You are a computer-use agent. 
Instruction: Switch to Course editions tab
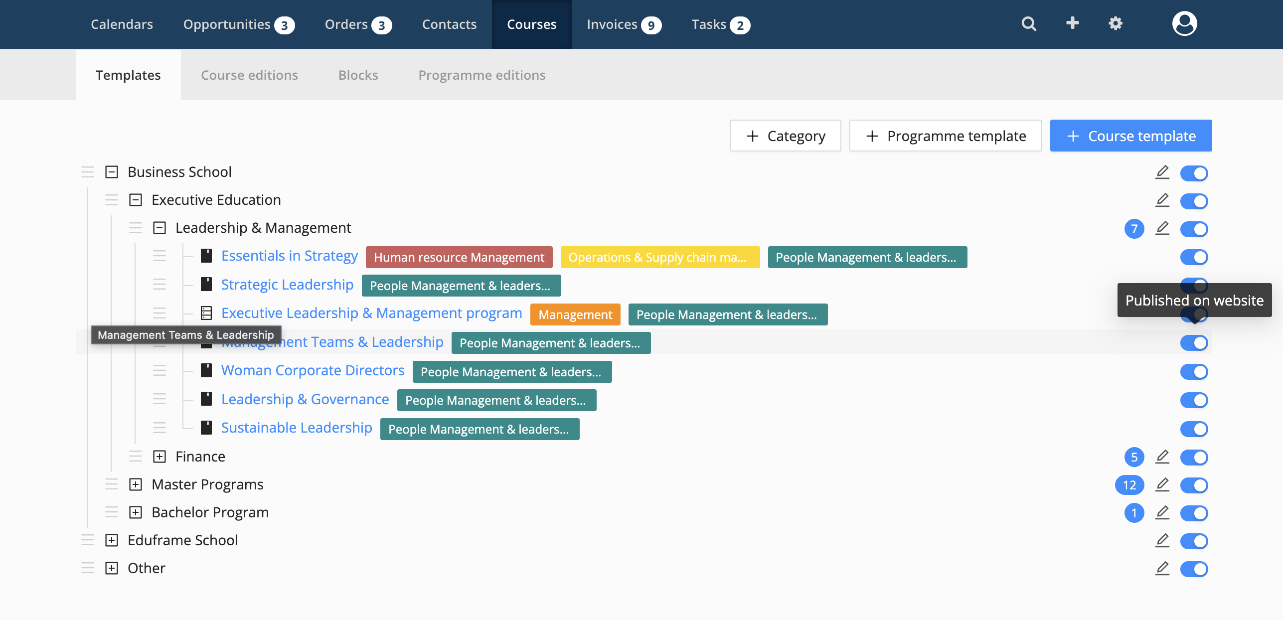click(x=249, y=75)
